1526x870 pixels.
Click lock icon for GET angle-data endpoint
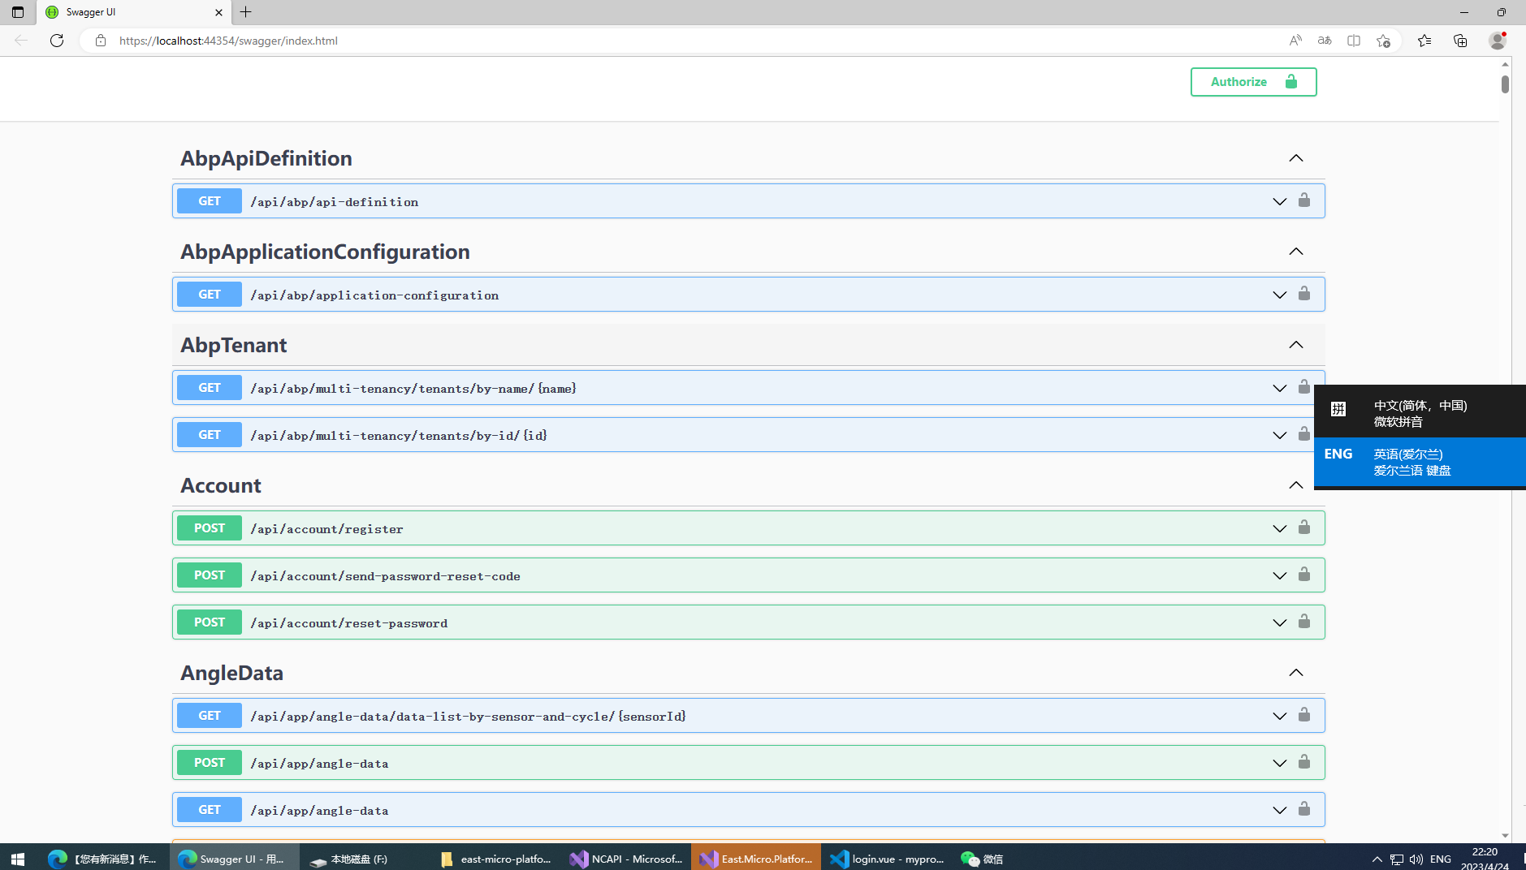click(1303, 809)
